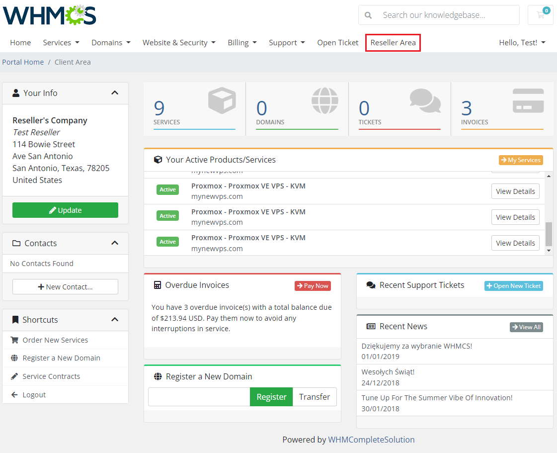
Task: Click the invoices credit card icon
Action: coord(528,100)
